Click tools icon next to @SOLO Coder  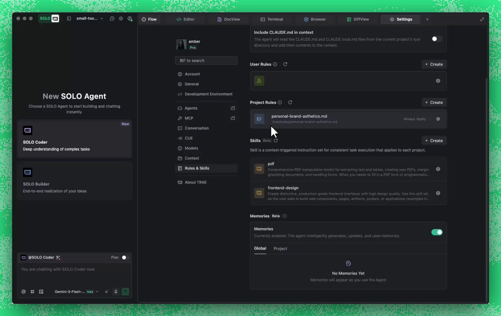pos(58,258)
